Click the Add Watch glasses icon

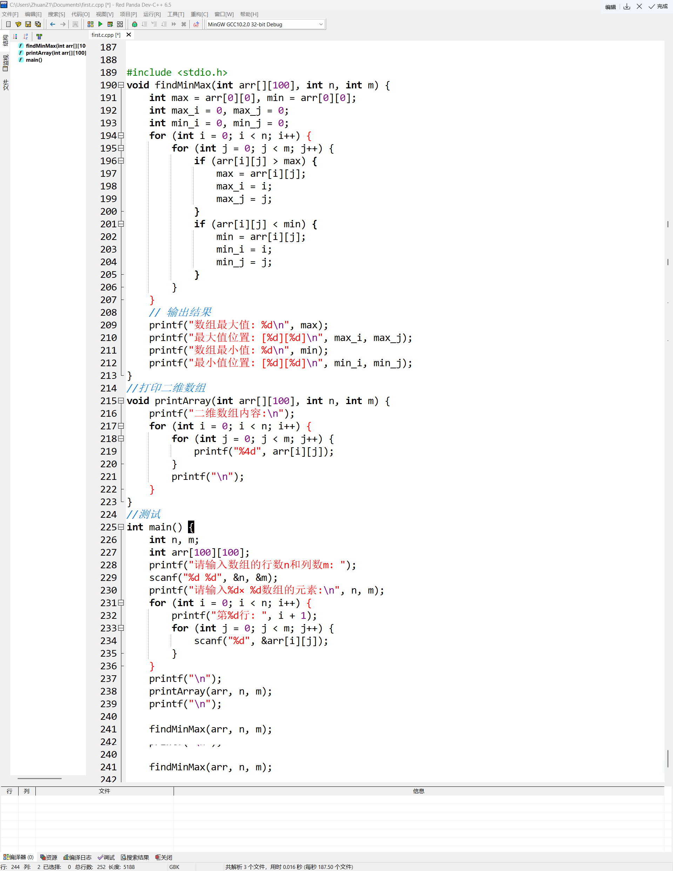[196, 24]
